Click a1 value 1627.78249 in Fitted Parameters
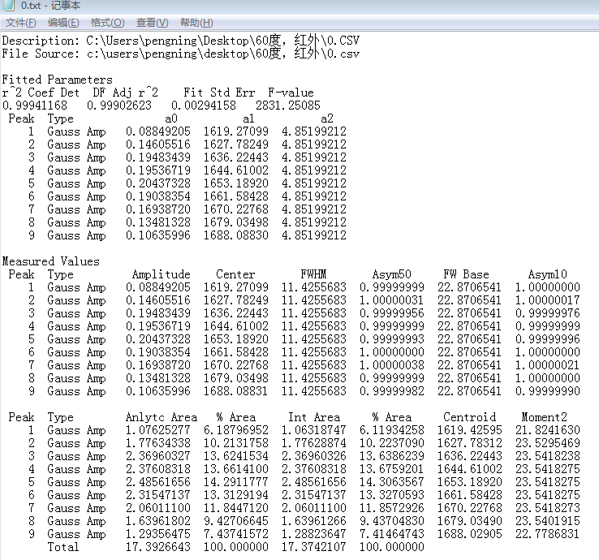The width and height of the screenshot is (599, 560). 235,144
